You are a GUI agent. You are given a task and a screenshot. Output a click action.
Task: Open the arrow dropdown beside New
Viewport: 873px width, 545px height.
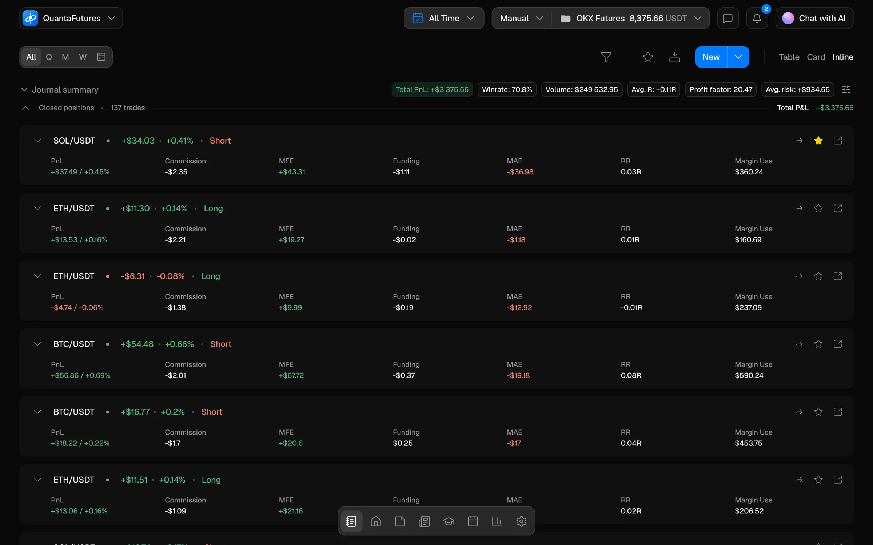pos(738,57)
